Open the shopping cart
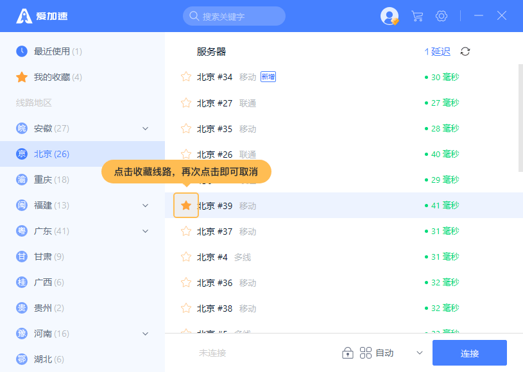 tap(417, 16)
